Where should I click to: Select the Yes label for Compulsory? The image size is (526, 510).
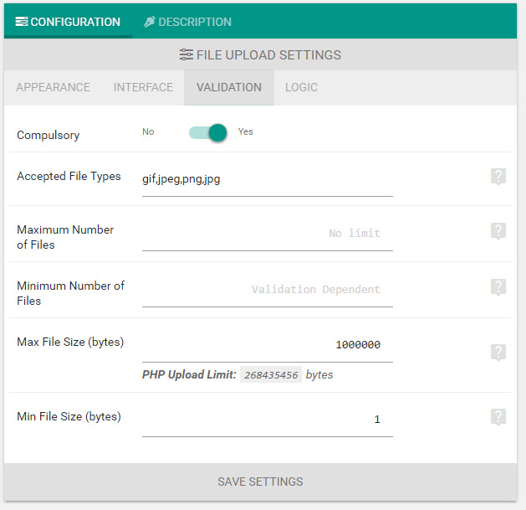point(246,131)
